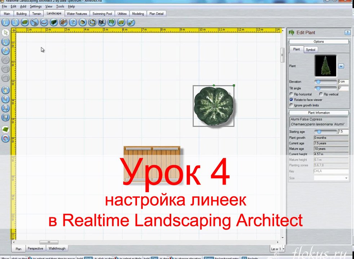Uncheck Rotate to face viewer
The height and width of the screenshot is (259, 354).
coord(291,100)
